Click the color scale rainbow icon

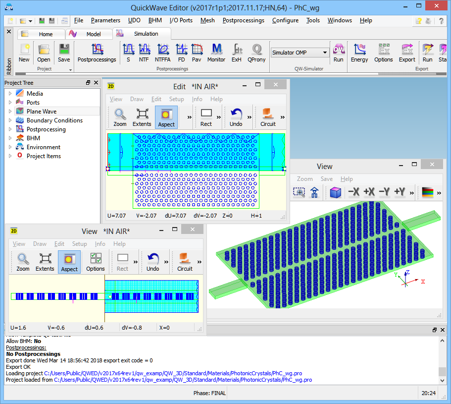(x=427, y=192)
